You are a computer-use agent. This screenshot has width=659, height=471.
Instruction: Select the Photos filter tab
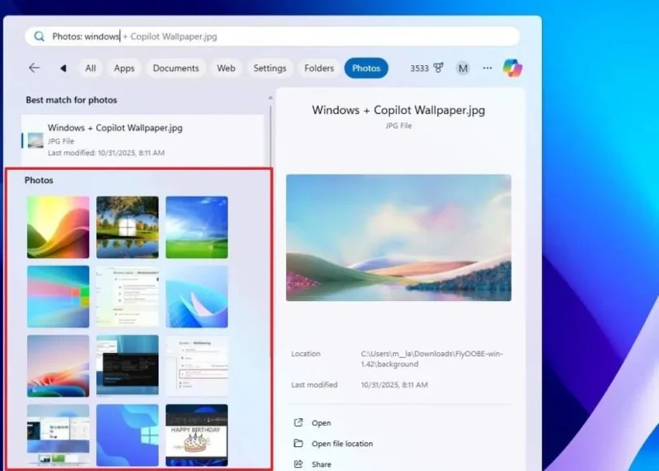point(366,68)
